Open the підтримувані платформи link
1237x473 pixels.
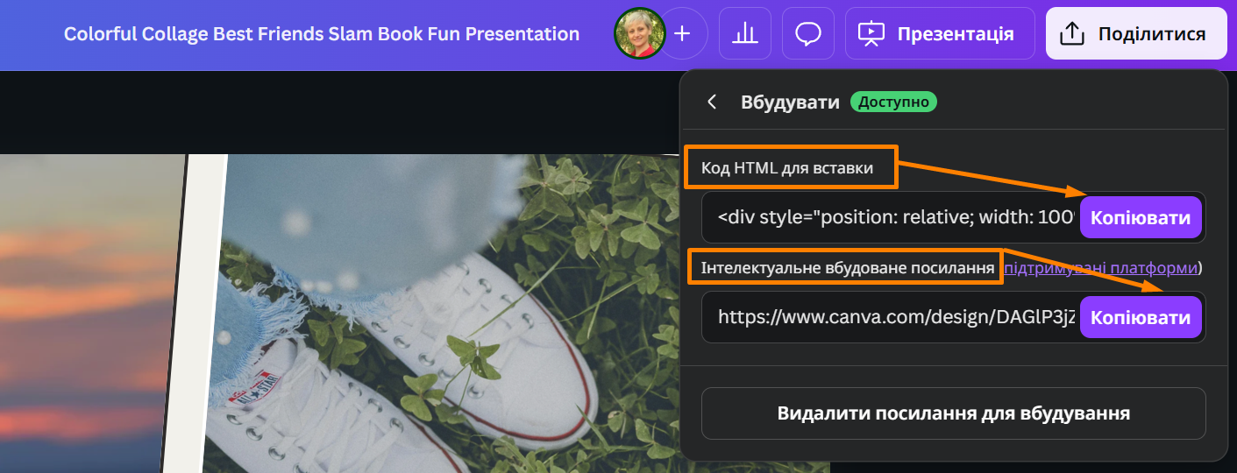[x=1101, y=268]
